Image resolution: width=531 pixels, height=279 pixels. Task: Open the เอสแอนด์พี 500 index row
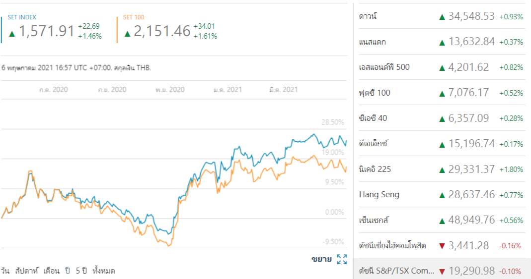[384, 67]
